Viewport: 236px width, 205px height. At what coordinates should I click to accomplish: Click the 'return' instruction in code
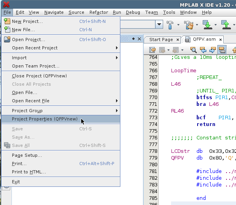click(x=206, y=124)
